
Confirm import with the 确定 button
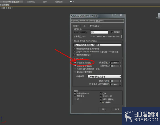[x=104, y=109]
